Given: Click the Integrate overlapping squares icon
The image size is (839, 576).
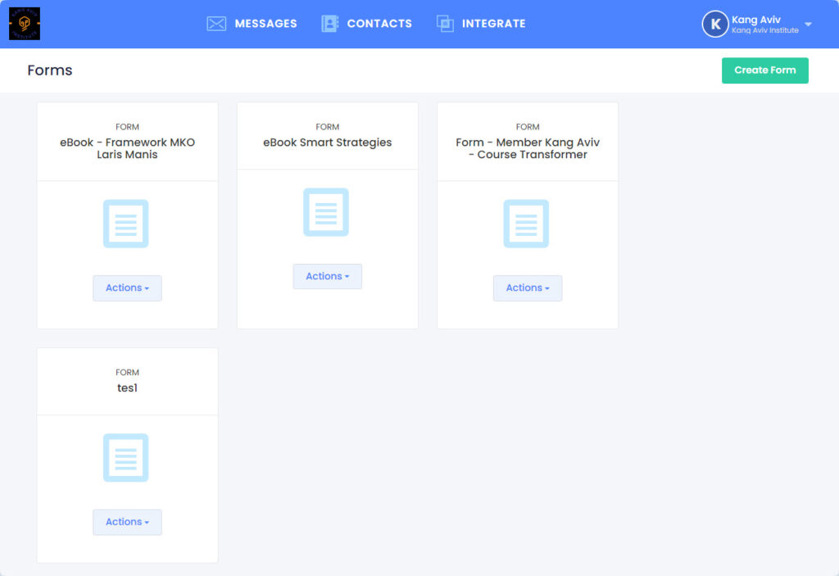Looking at the screenshot, I should point(445,24).
